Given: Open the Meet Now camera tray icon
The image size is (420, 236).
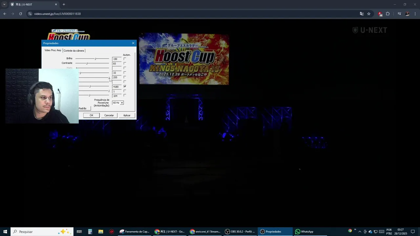Looking at the screenshot, I should coord(365,232).
